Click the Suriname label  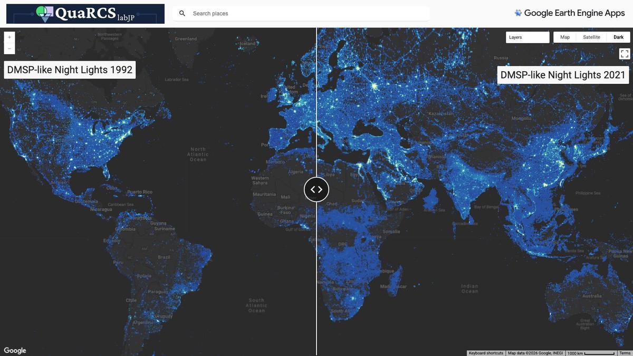tap(165, 229)
